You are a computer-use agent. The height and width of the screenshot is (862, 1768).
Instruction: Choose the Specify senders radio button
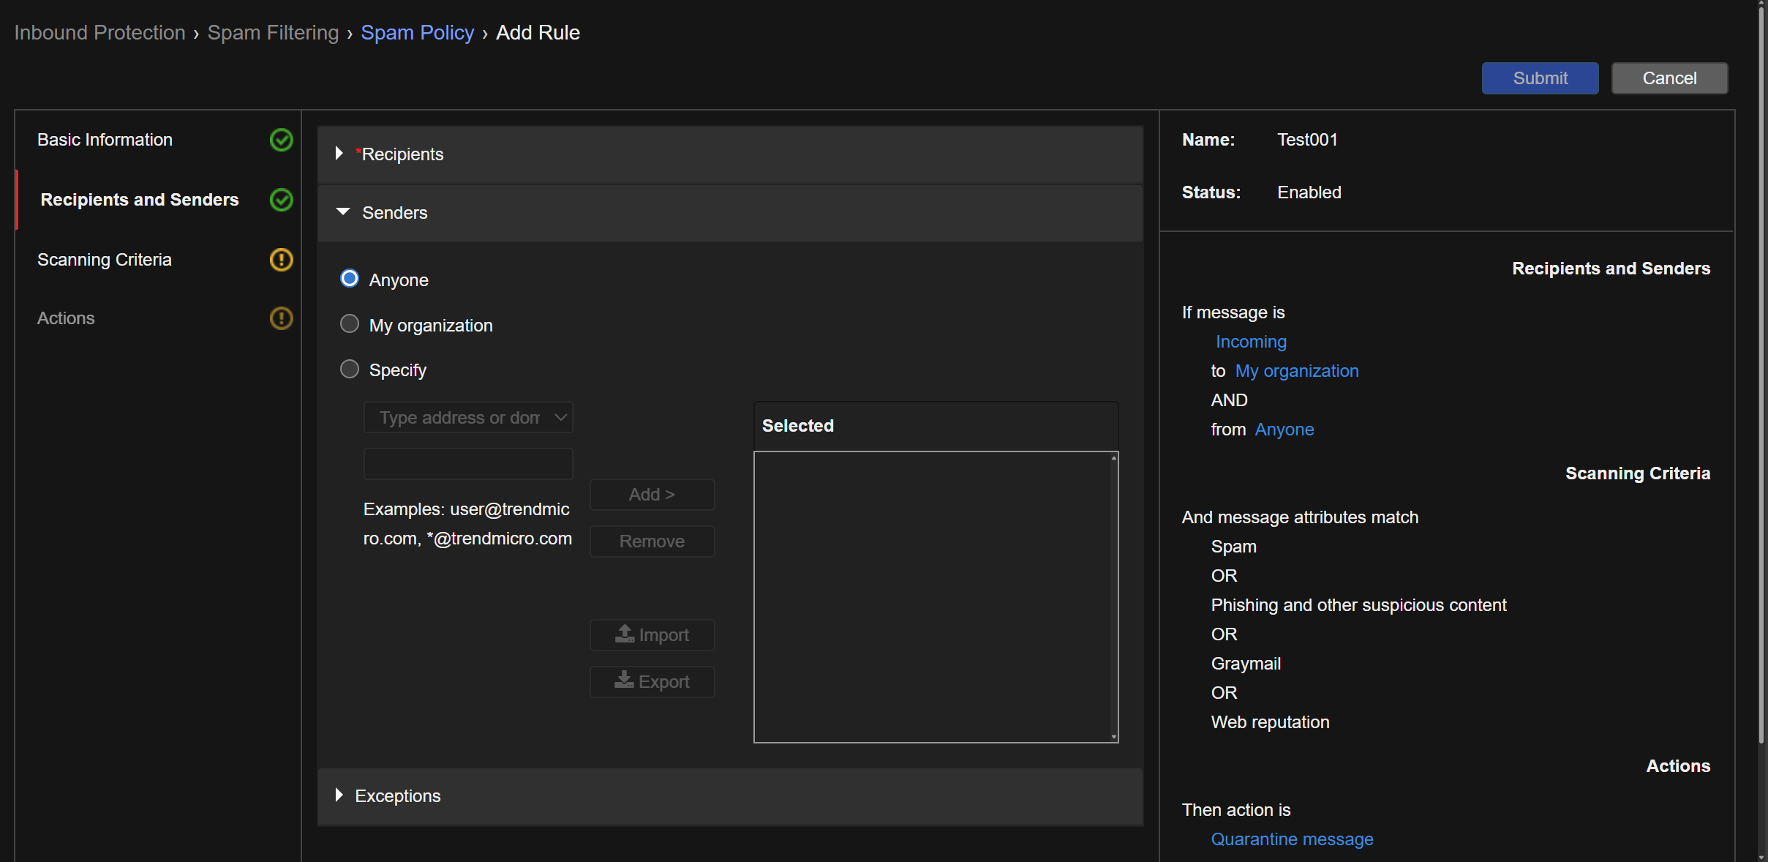[x=350, y=369]
